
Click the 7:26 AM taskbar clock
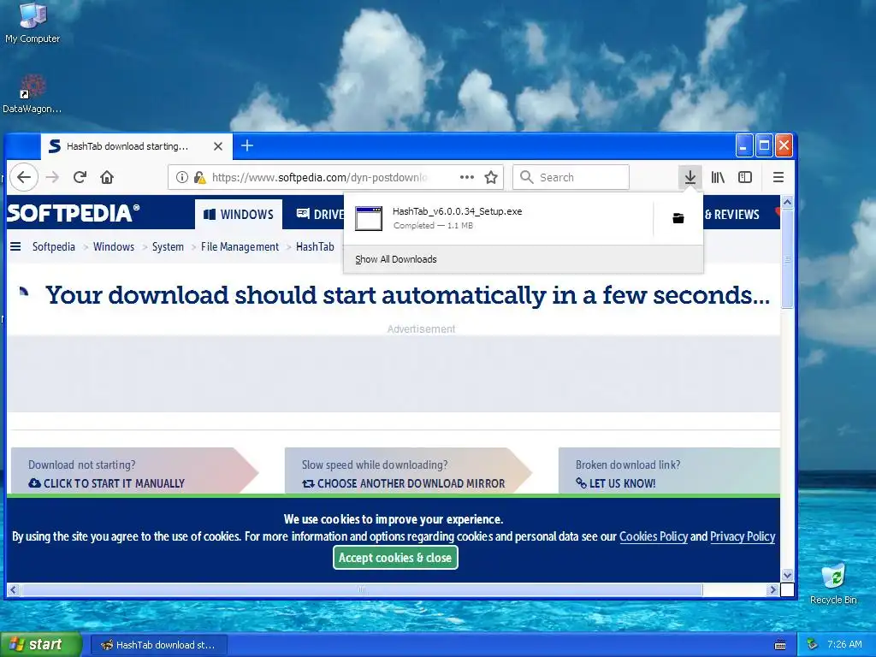(844, 644)
